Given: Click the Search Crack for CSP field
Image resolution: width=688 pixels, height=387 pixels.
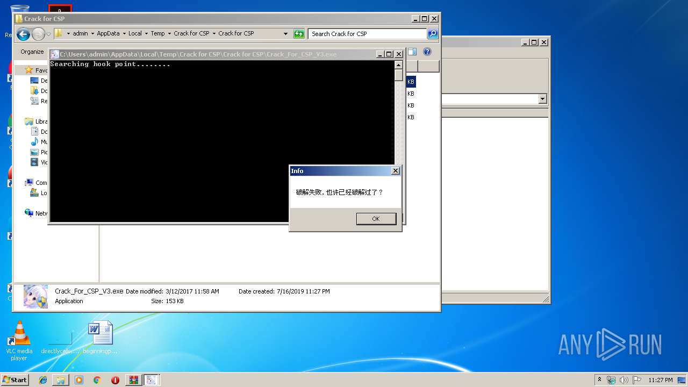Looking at the screenshot, I should tap(368, 34).
